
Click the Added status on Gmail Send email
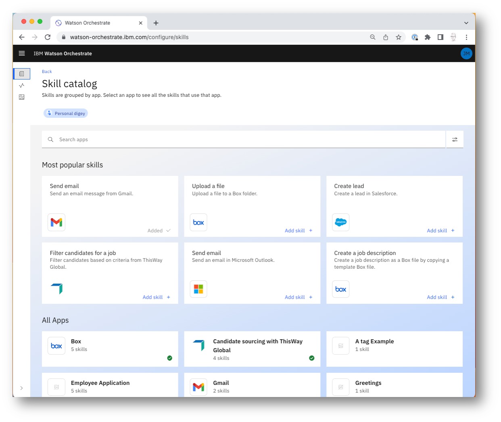(x=159, y=230)
